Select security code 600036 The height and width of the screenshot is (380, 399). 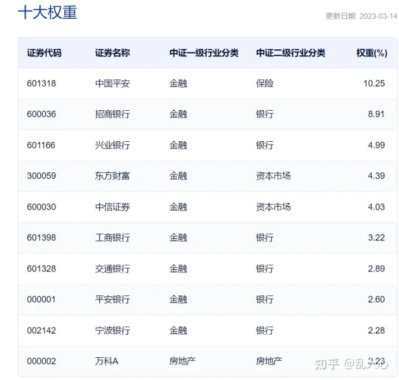coord(42,114)
